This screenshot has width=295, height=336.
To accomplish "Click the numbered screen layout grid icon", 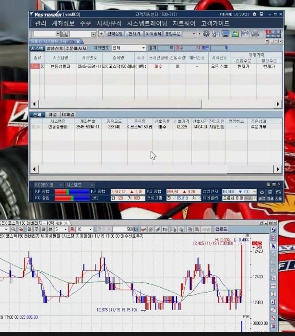I will click(273, 34).
